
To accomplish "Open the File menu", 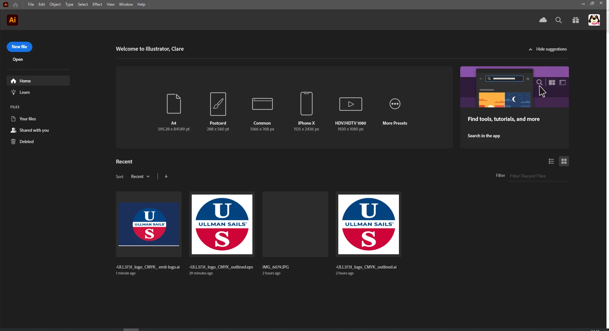I will (31, 4).
